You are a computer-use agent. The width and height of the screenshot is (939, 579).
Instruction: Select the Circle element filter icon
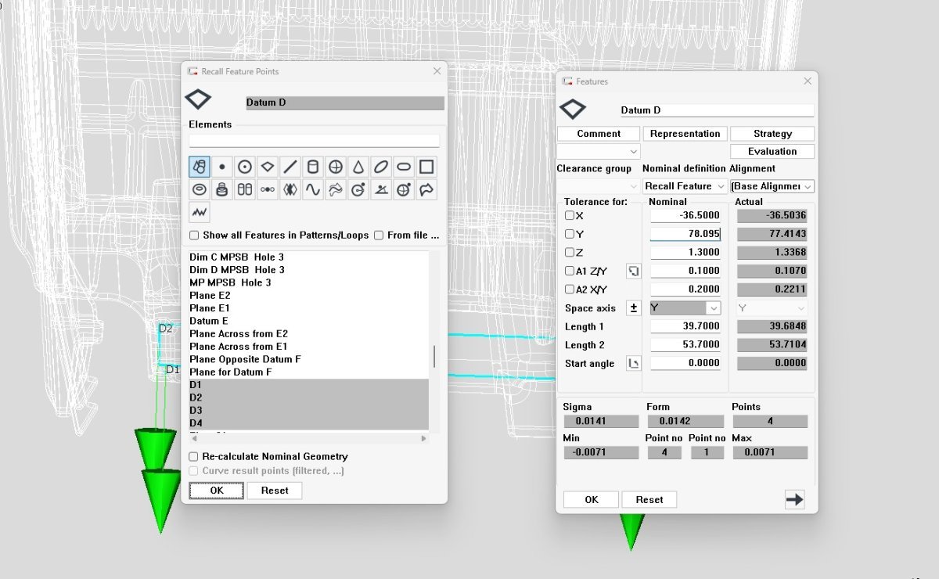click(x=245, y=167)
